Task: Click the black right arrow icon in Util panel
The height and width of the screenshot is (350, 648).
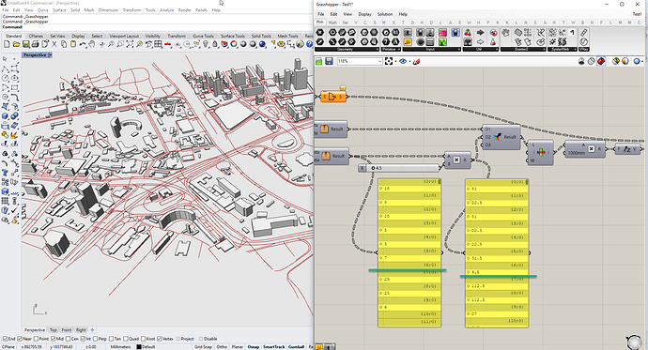Action: point(480,33)
